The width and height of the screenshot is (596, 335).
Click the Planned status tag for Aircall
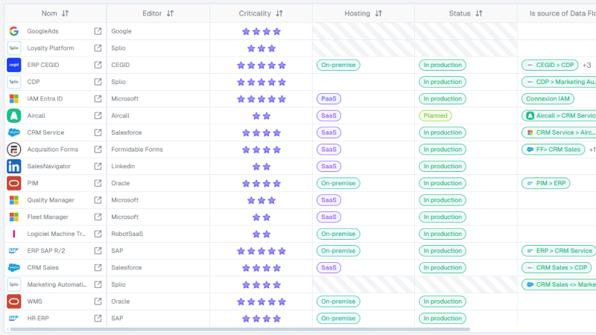[x=435, y=116]
